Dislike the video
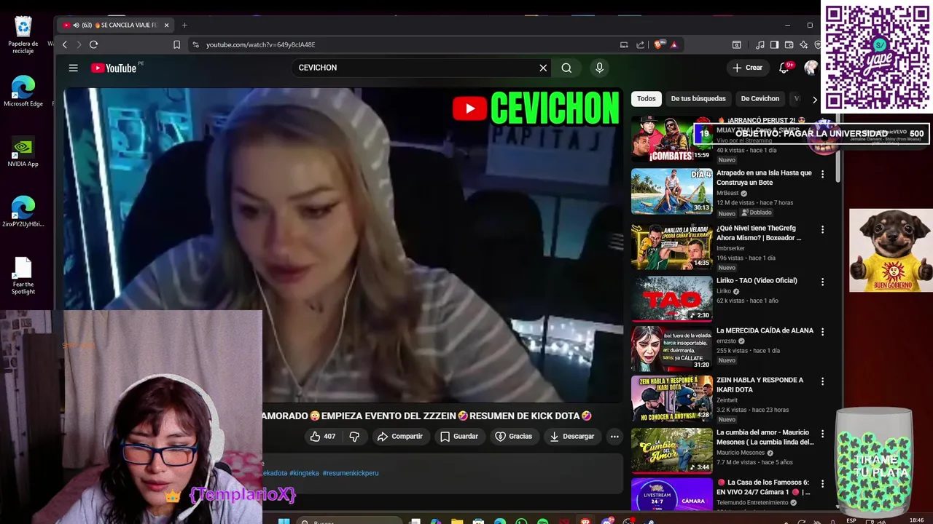This screenshot has height=524, width=933. point(354,436)
